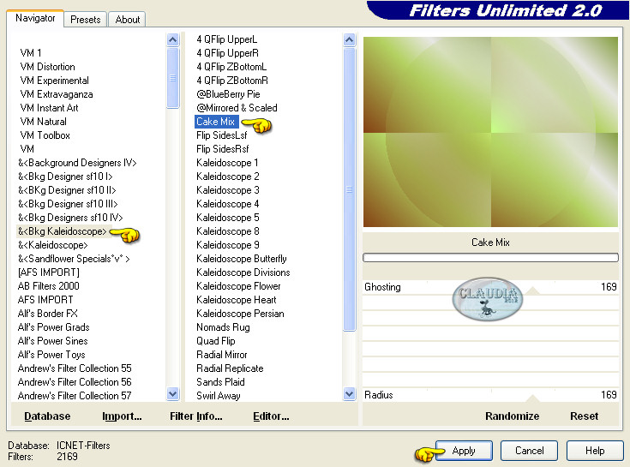Select the Kaleidoscope Heart filter

(x=237, y=300)
